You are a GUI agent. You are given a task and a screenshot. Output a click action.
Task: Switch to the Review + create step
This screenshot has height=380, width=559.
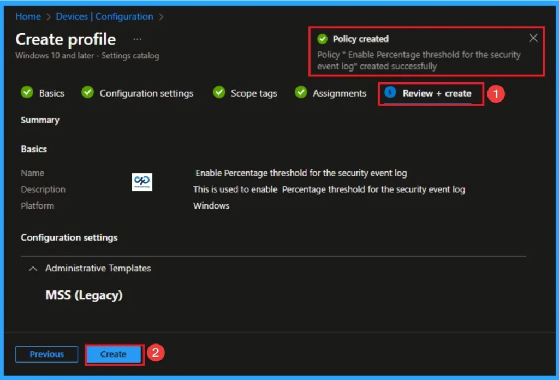[x=436, y=93]
